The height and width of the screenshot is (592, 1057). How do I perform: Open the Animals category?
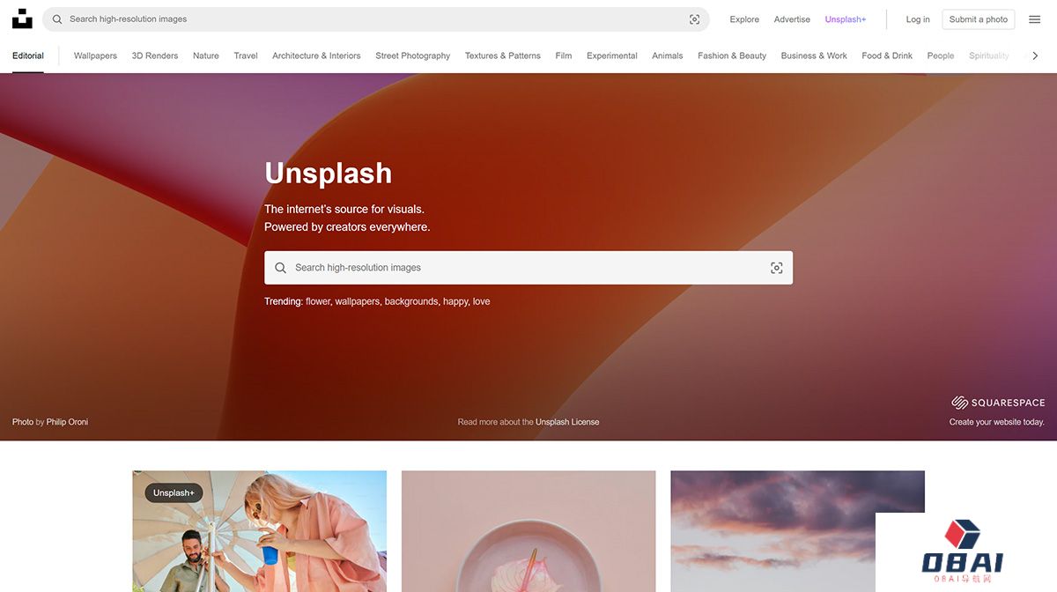pyautogui.click(x=668, y=55)
